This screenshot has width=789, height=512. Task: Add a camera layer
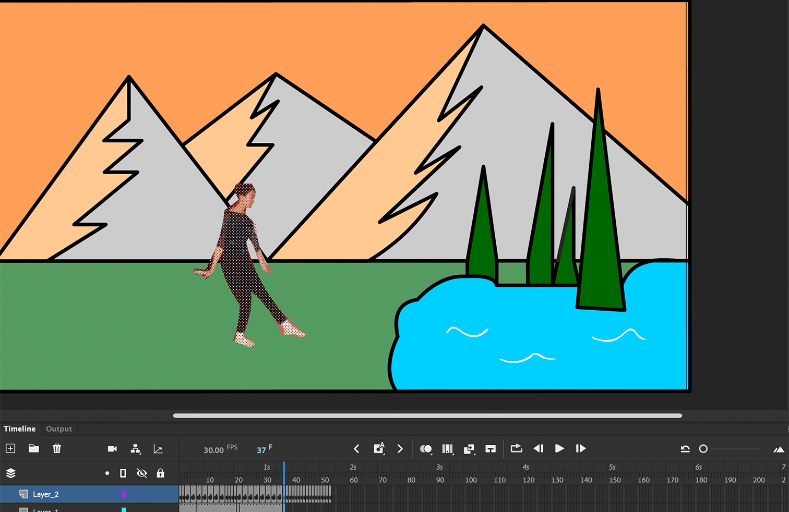point(112,448)
